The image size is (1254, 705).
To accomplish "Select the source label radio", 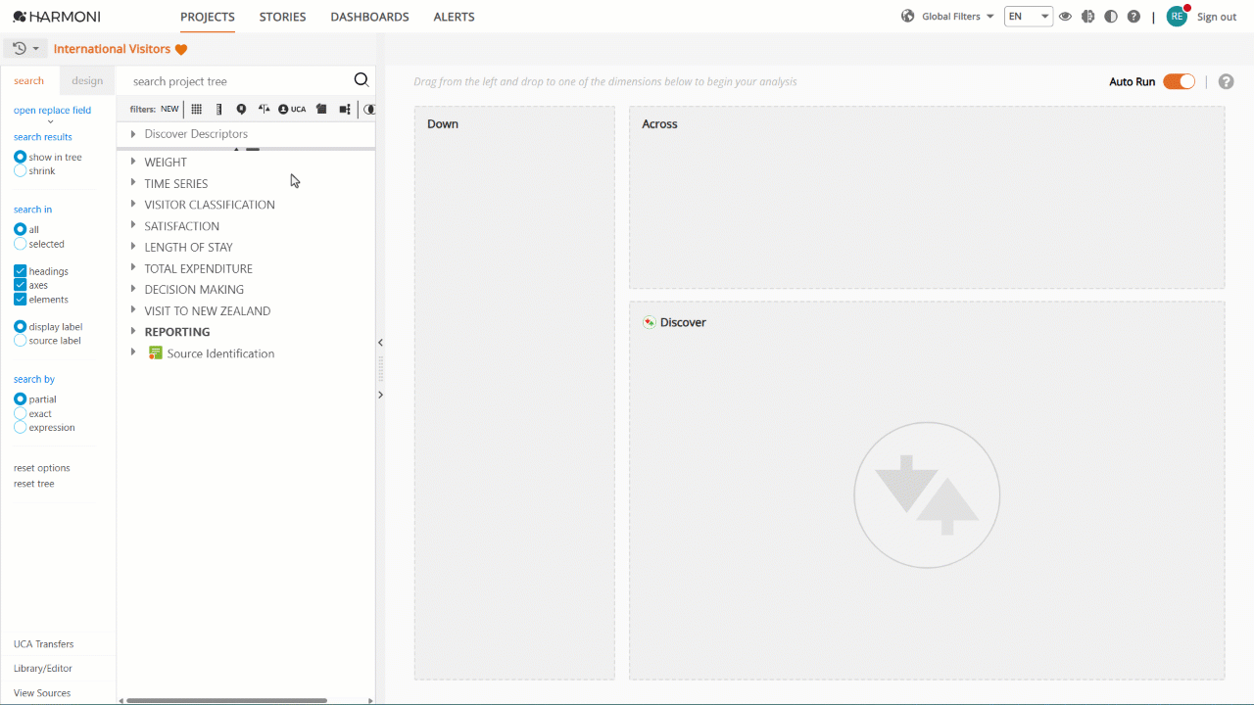I will coord(21,341).
